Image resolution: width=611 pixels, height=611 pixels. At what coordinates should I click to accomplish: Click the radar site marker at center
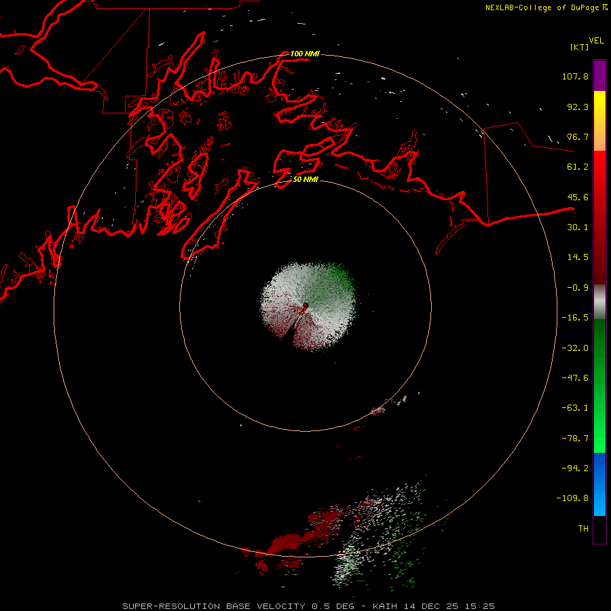(304, 308)
